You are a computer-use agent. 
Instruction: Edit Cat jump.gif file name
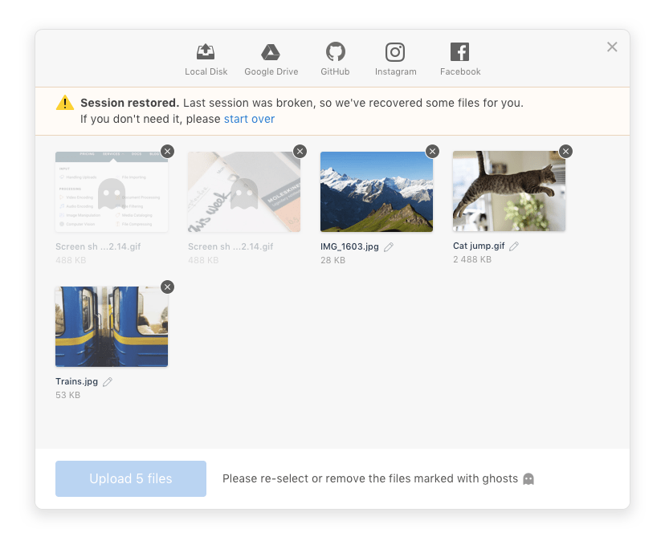514,246
